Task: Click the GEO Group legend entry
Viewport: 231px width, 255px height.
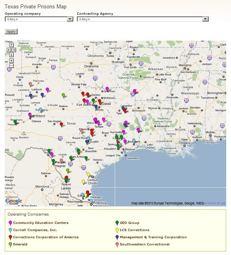Action: click(x=129, y=223)
